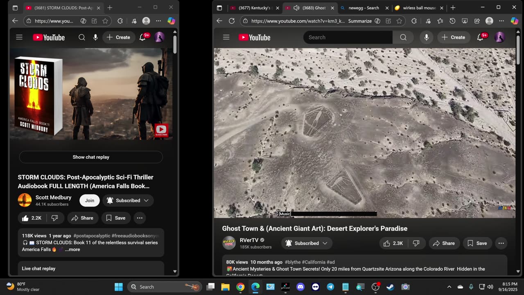Switch to the newegg - Search tab

click(x=364, y=8)
